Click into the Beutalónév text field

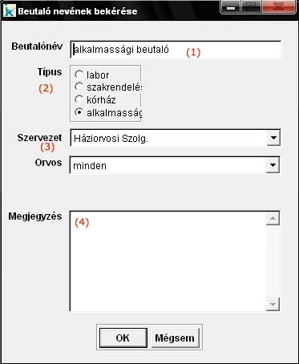[176, 50]
